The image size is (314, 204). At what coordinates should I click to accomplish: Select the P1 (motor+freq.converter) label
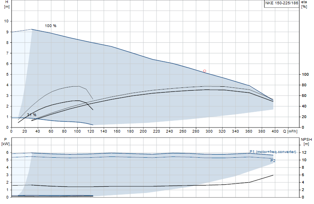(273, 152)
